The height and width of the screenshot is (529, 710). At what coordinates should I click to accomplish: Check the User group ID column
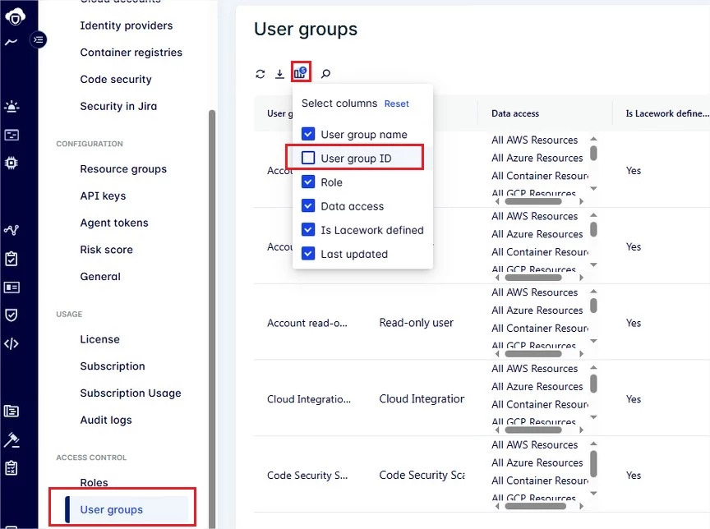308,158
